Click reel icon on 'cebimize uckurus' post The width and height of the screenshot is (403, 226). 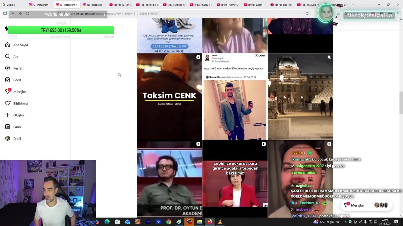click(264, 144)
